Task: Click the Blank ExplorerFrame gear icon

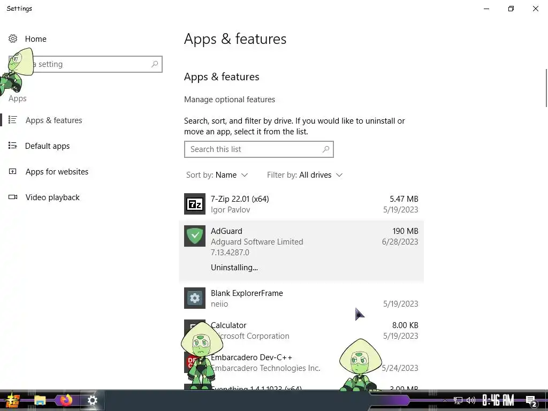Action: tap(195, 298)
